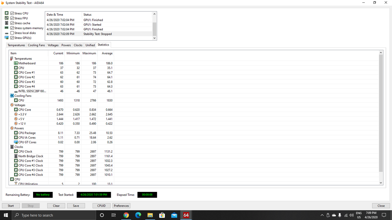Click the Stress local disks drive icon

6,33
